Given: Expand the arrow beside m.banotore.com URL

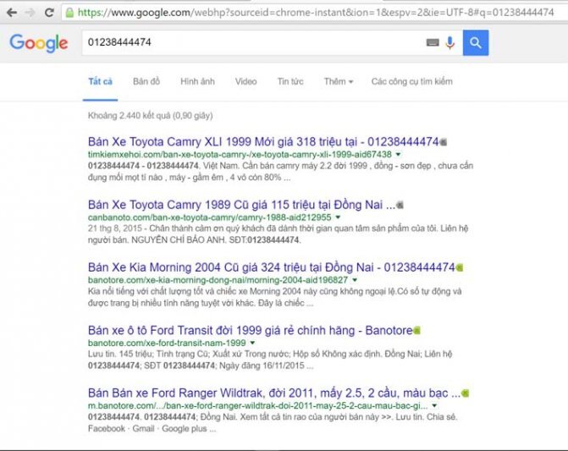Looking at the screenshot, I should (x=434, y=406).
